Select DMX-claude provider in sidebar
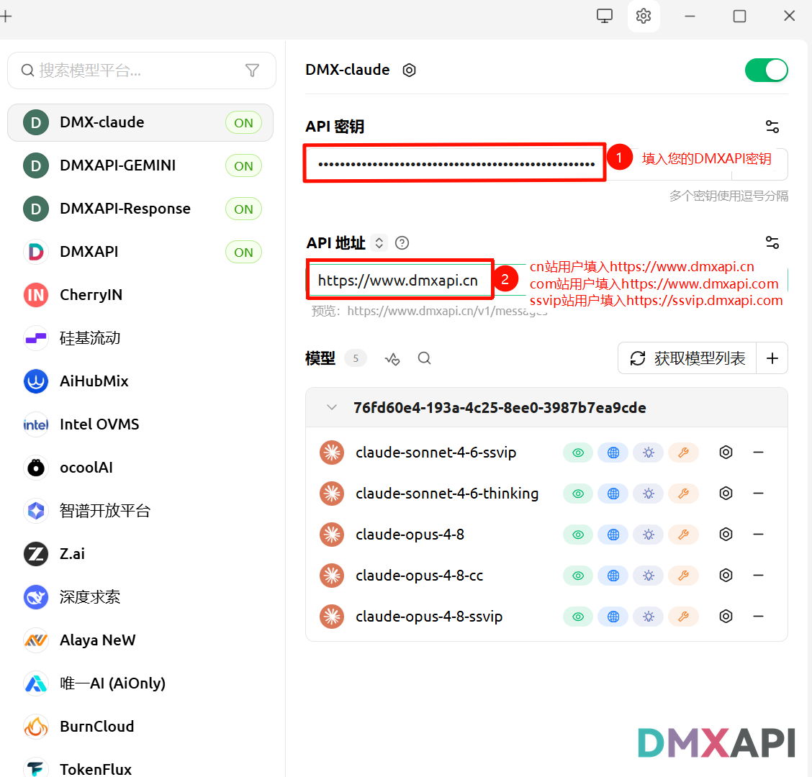The height and width of the screenshot is (777, 812). (140, 123)
